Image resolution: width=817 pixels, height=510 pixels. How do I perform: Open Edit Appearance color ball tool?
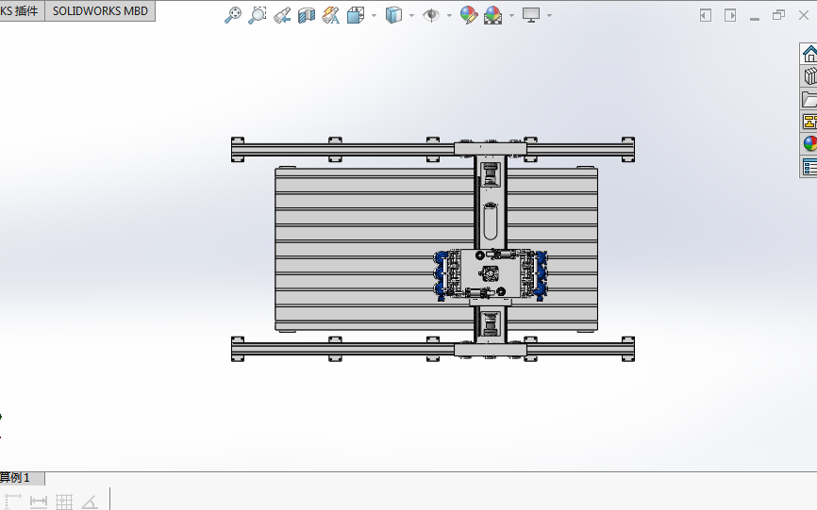[469, 15]
